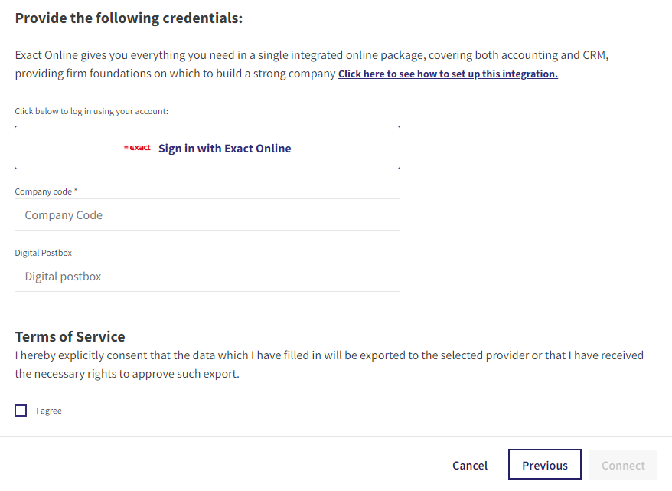This screenshot has width=672, height=491.
Task: Click the 'Provide the following credentials' heading
Action: tap(129, 18)
